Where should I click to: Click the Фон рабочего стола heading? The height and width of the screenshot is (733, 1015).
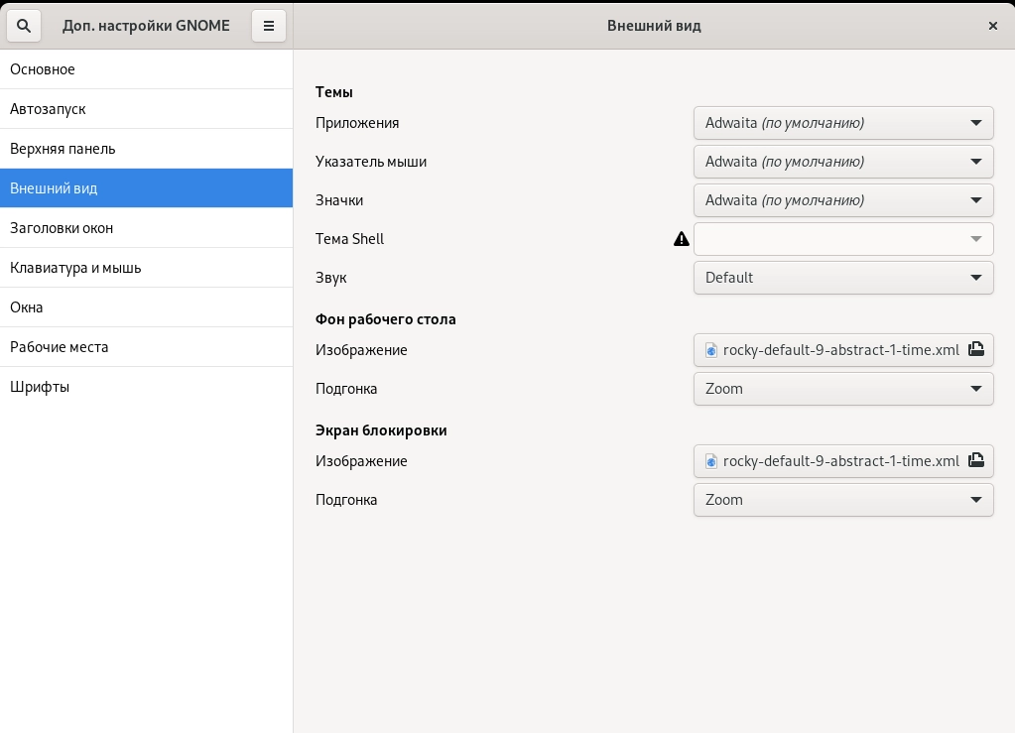(x=386, y=319)
